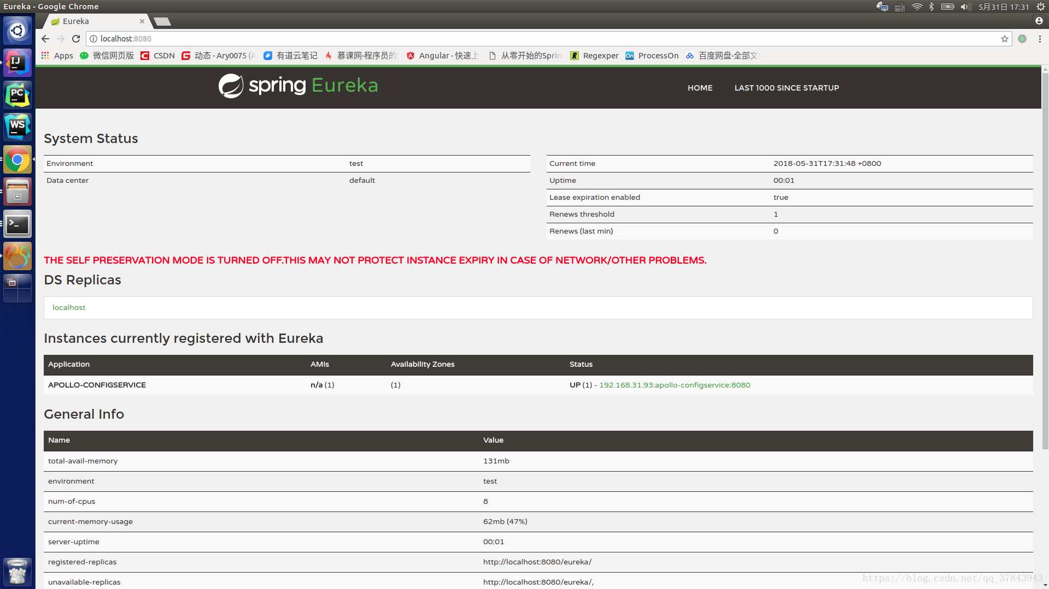The width and height of the screenshot is (1049, 589).
Task: Go forward in browser history
Action: (x=61, y=39)
